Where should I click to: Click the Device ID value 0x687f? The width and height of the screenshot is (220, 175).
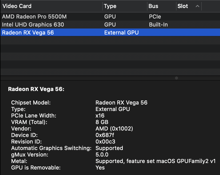[105, 135]
